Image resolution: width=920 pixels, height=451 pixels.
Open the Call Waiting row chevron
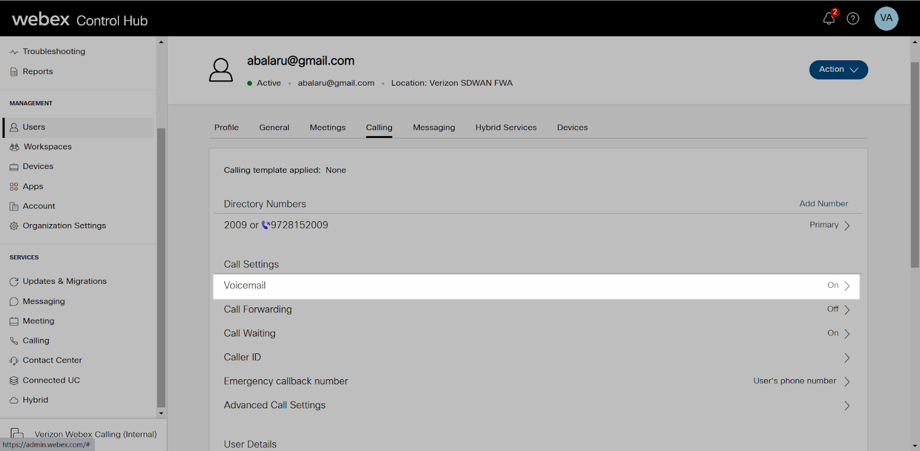(x=847, y=334)
